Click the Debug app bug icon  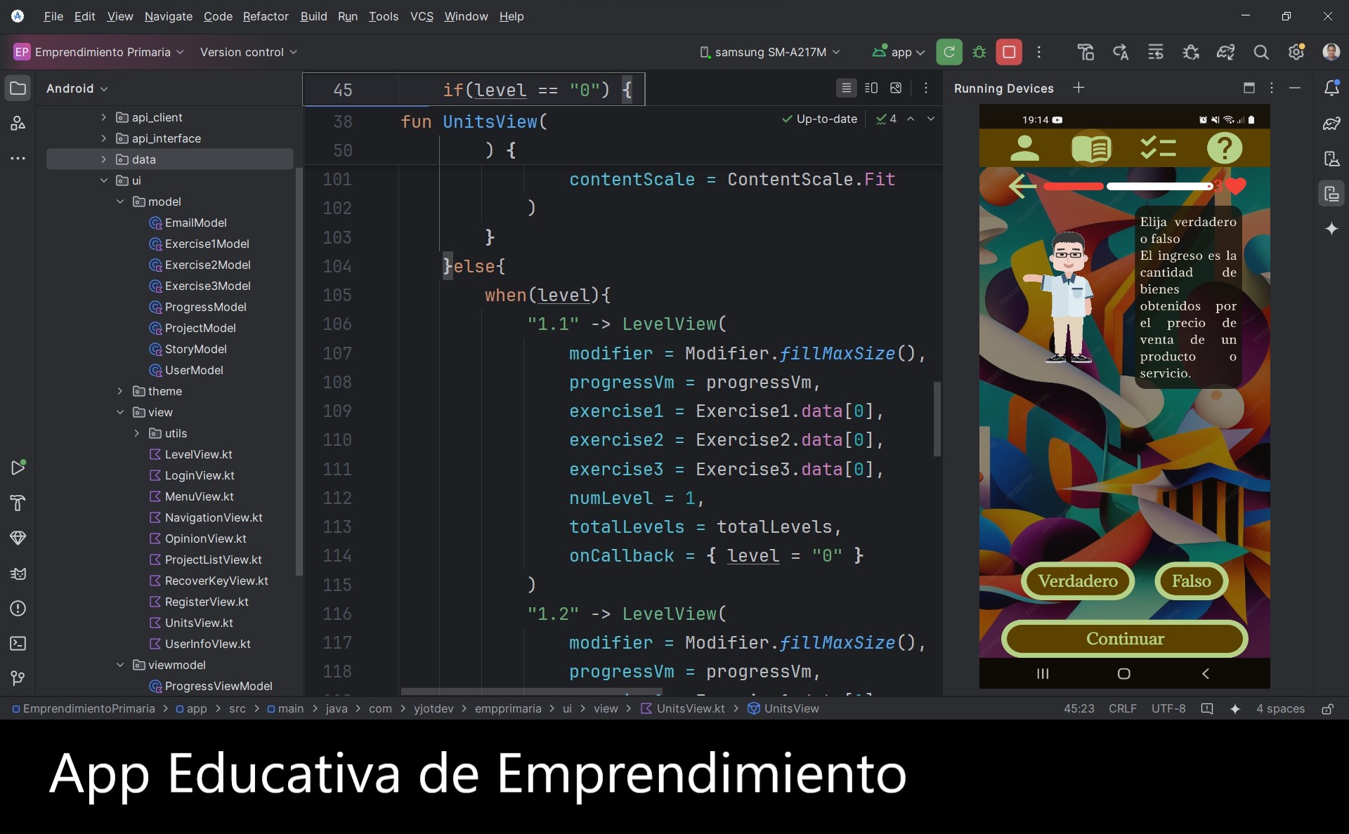point(979,52)
